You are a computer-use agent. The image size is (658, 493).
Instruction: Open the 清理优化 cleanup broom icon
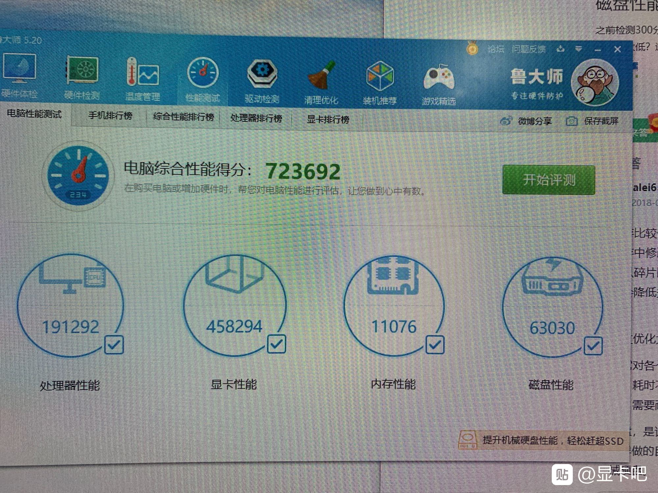[x=321, y=76]
